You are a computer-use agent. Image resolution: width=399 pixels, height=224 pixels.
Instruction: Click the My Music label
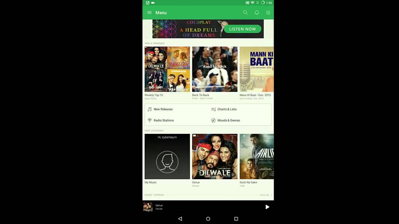151,182
